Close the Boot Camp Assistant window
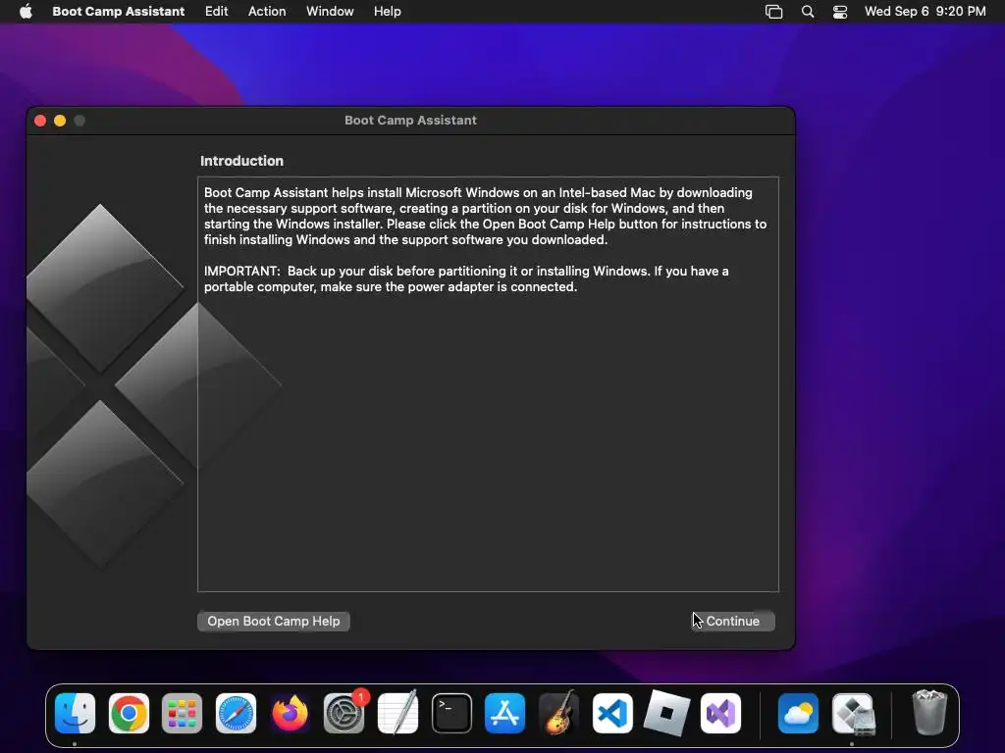This screenshot has width=1005, height=753. click(x=40, y=121)
